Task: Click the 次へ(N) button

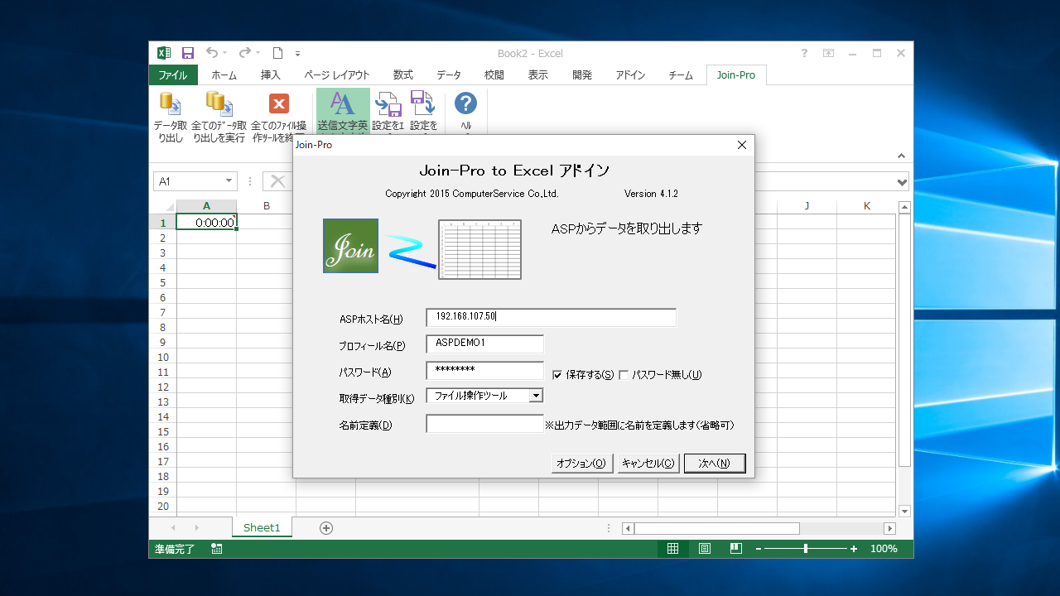Action: click(x=715, y=464)
